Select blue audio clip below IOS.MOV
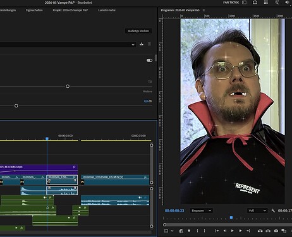Image resolution: width=292 pixels, height=237 pixels. [115, 200]
